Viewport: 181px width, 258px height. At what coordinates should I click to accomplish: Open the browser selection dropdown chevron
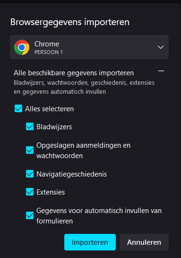coord(161,47)
